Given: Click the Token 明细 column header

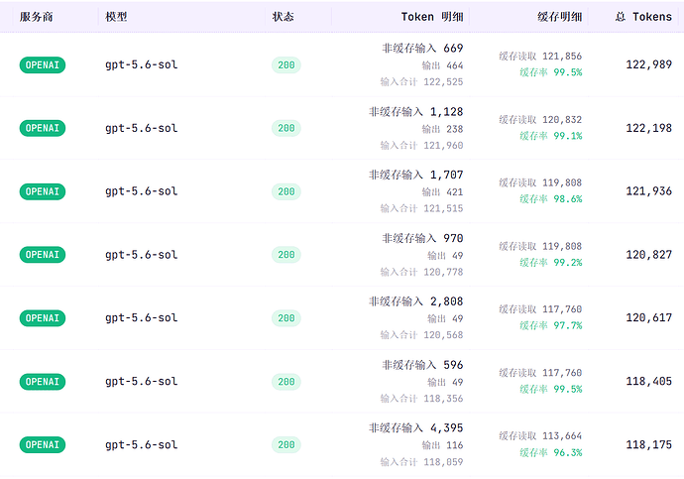Looking at the screenshot, I should click(432, 17).
